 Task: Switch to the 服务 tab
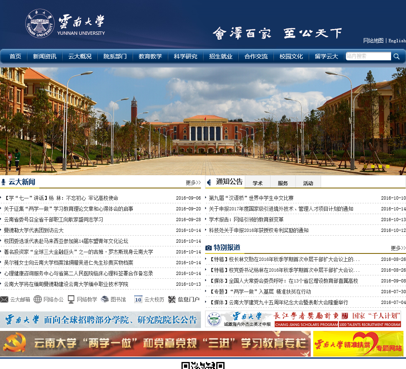[x=283, y=183]
